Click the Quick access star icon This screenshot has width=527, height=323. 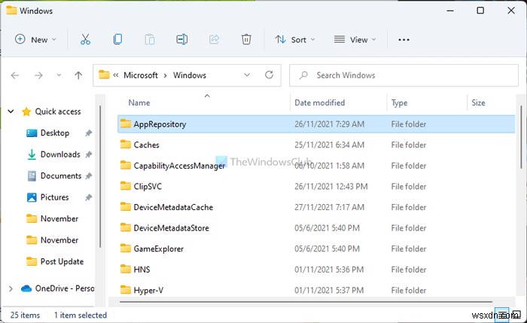[26, 111]
